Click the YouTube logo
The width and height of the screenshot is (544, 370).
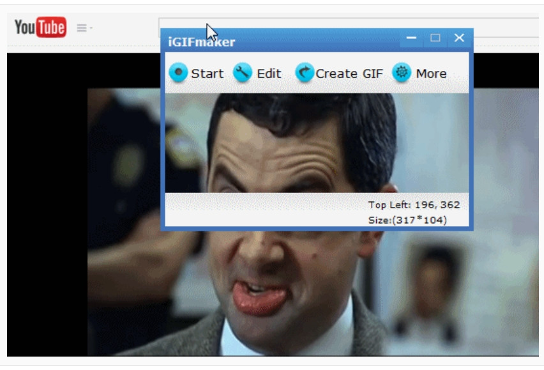(40, 27)
